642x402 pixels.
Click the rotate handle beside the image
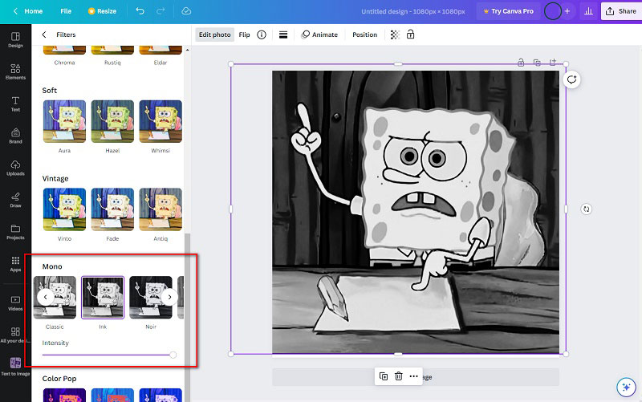pos(587,209)
